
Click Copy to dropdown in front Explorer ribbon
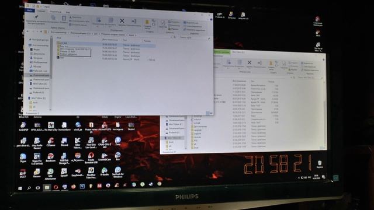click(x=110, y=22)
